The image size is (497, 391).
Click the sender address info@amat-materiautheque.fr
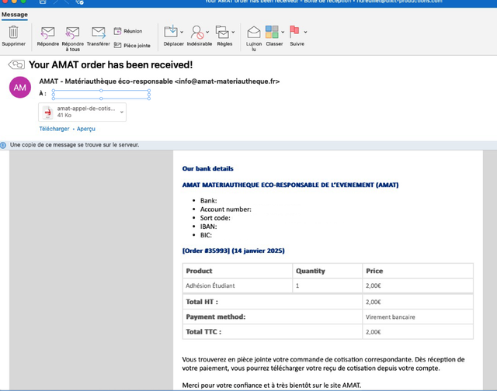(x=227, y=81)
